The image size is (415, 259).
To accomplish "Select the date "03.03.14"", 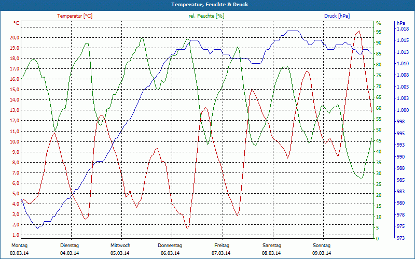I will click(19, 253).
